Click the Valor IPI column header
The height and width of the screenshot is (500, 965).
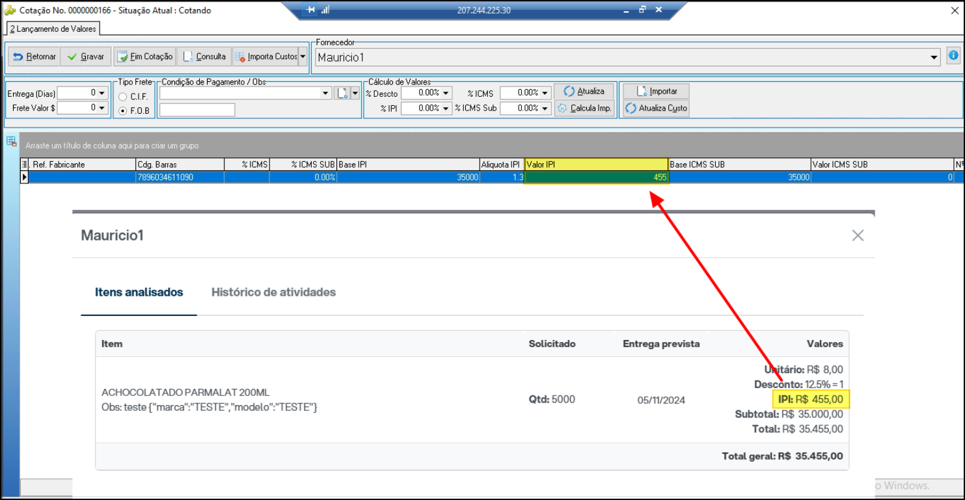pyautogui.click(x=596, y=164)
